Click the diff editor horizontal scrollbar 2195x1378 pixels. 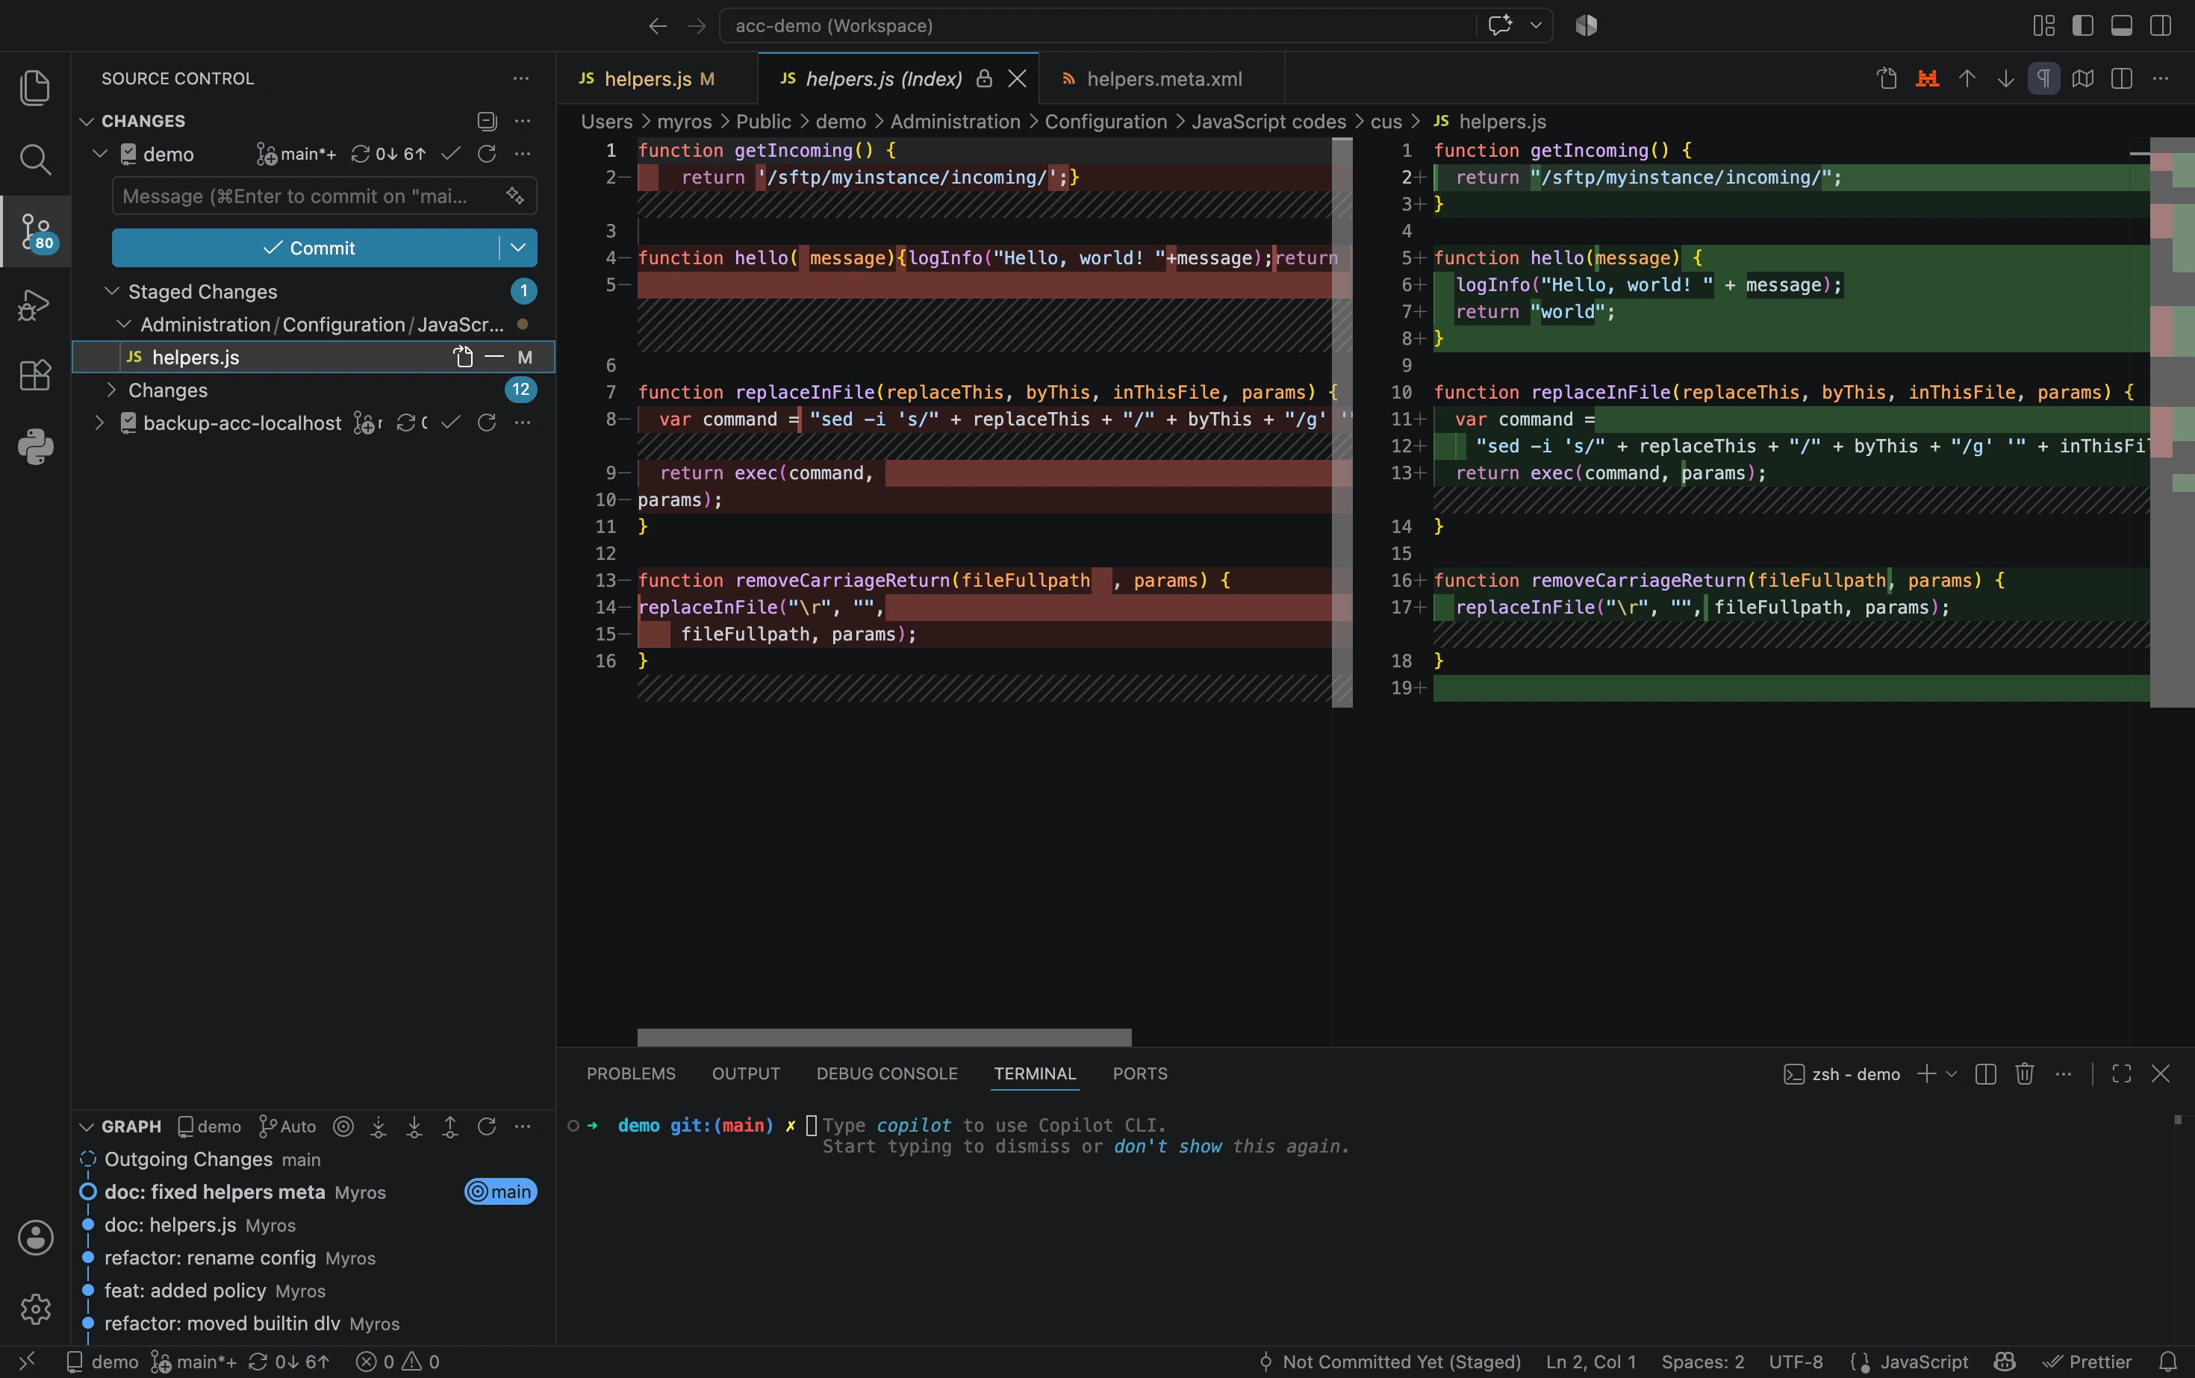pyautogui.click(x=884, y=1037)
